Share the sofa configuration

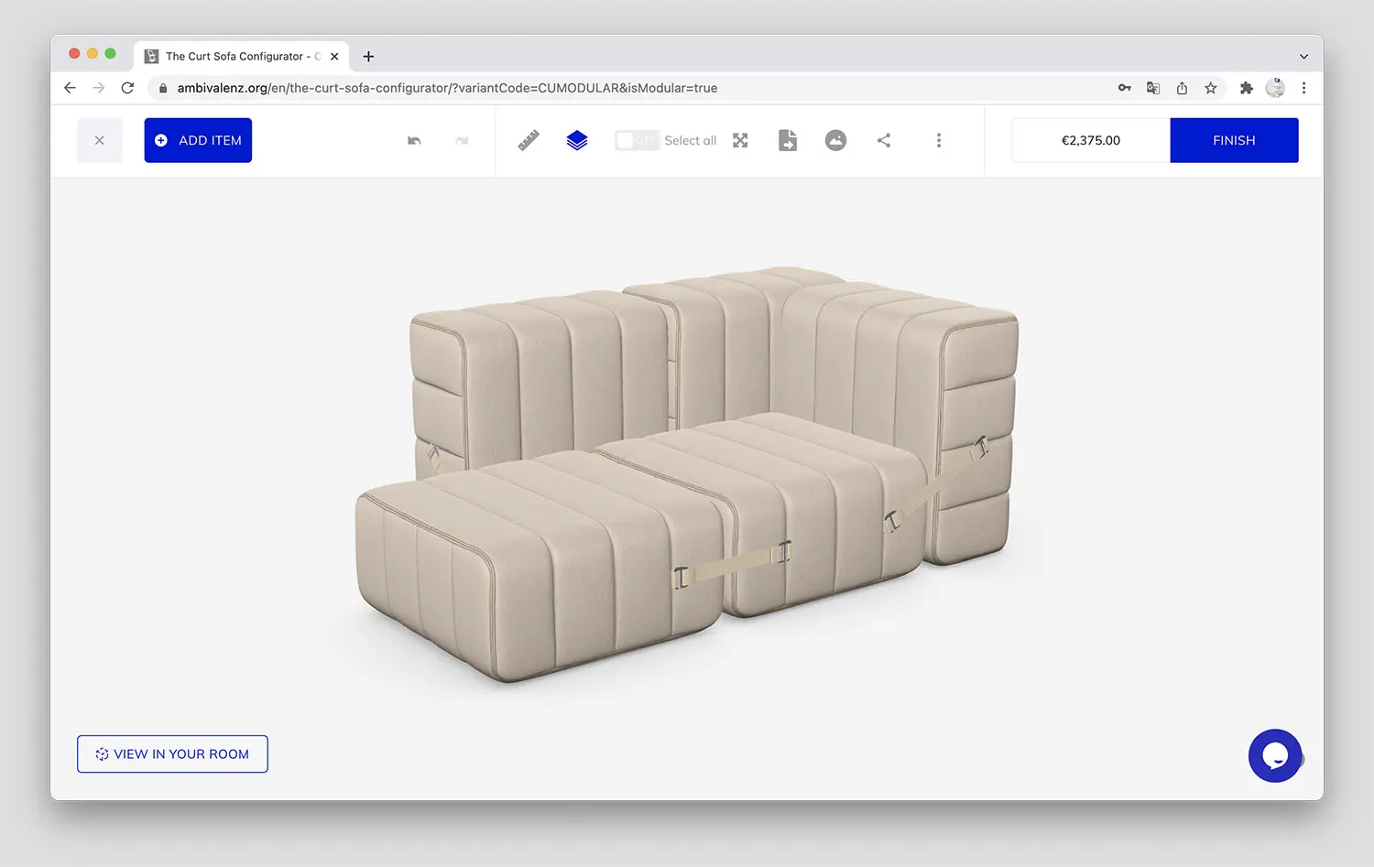884,140
